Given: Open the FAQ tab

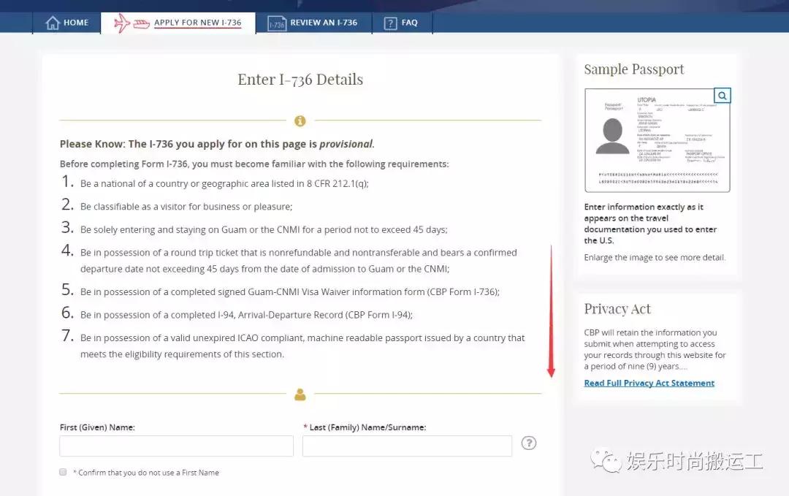Looking at the screenshot, I should pyautogui.click(x=402, y=23).
